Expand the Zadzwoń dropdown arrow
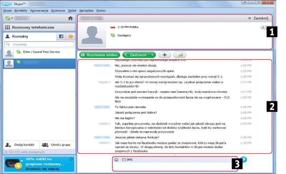The width and height of the screenshot is (286, 174). (153, 55)
